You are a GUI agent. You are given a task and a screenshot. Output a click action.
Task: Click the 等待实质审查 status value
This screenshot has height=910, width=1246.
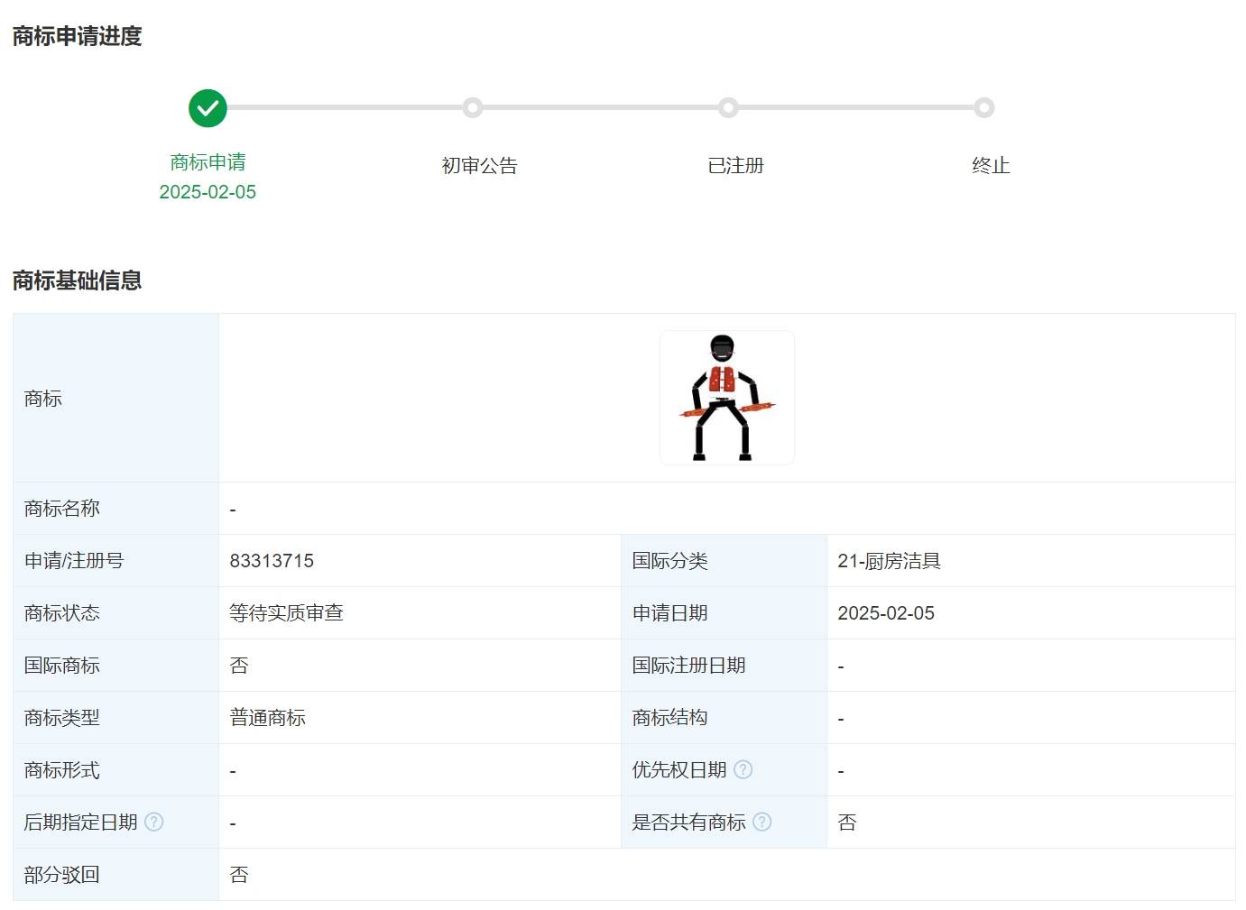click(286, 613)
